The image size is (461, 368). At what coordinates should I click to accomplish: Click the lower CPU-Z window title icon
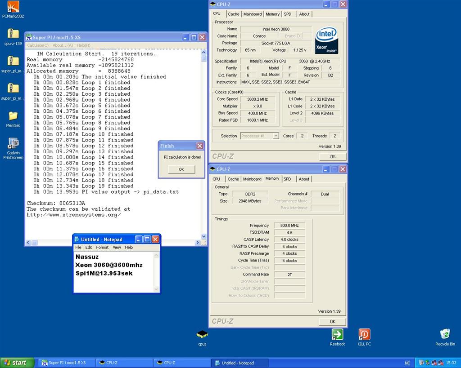coord(213,169)
